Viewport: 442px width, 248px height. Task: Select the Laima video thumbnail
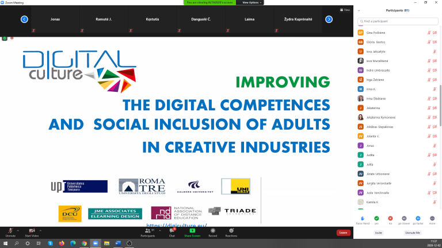pos(249,20)
